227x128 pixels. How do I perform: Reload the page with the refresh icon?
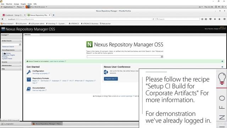[153, 19]
